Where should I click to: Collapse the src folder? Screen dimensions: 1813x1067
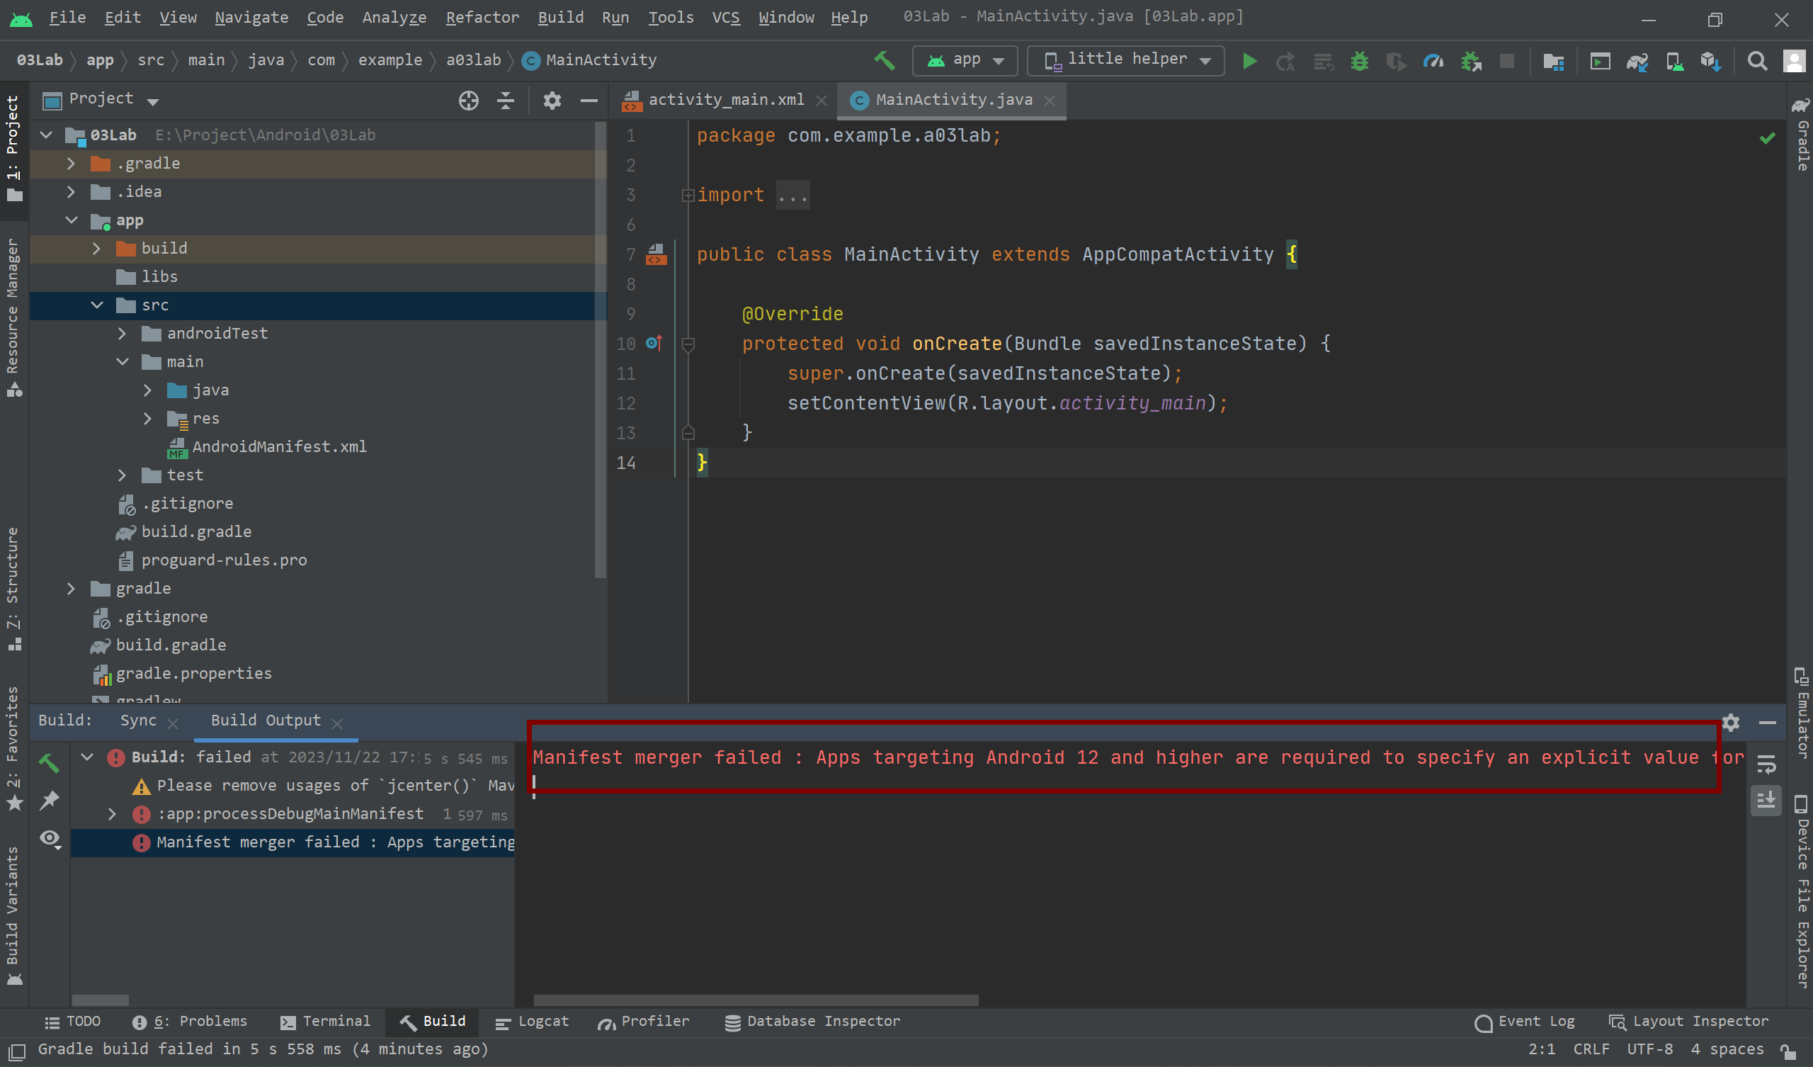pos(96,305)
